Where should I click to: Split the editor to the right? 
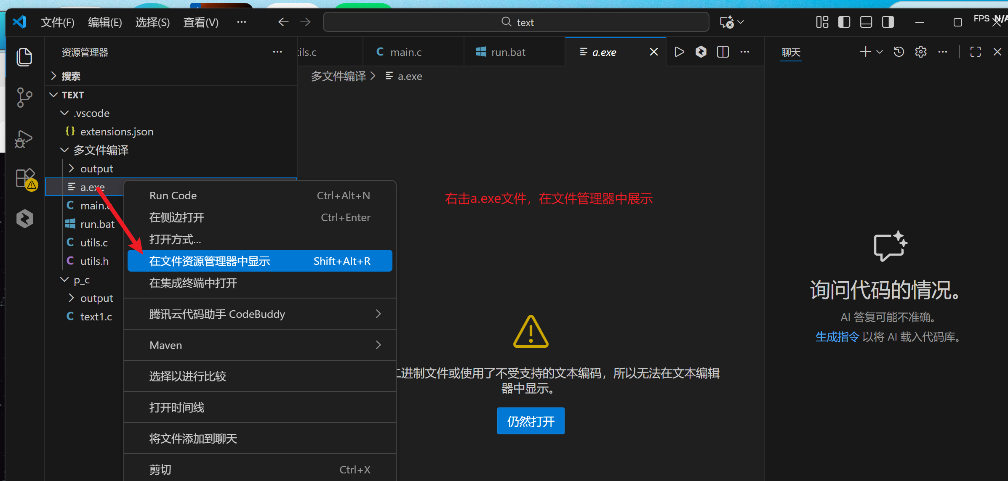[x=723, y=52]
